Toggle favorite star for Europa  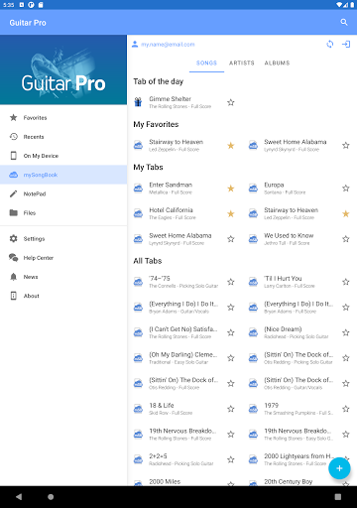click(x=346, y=189)
